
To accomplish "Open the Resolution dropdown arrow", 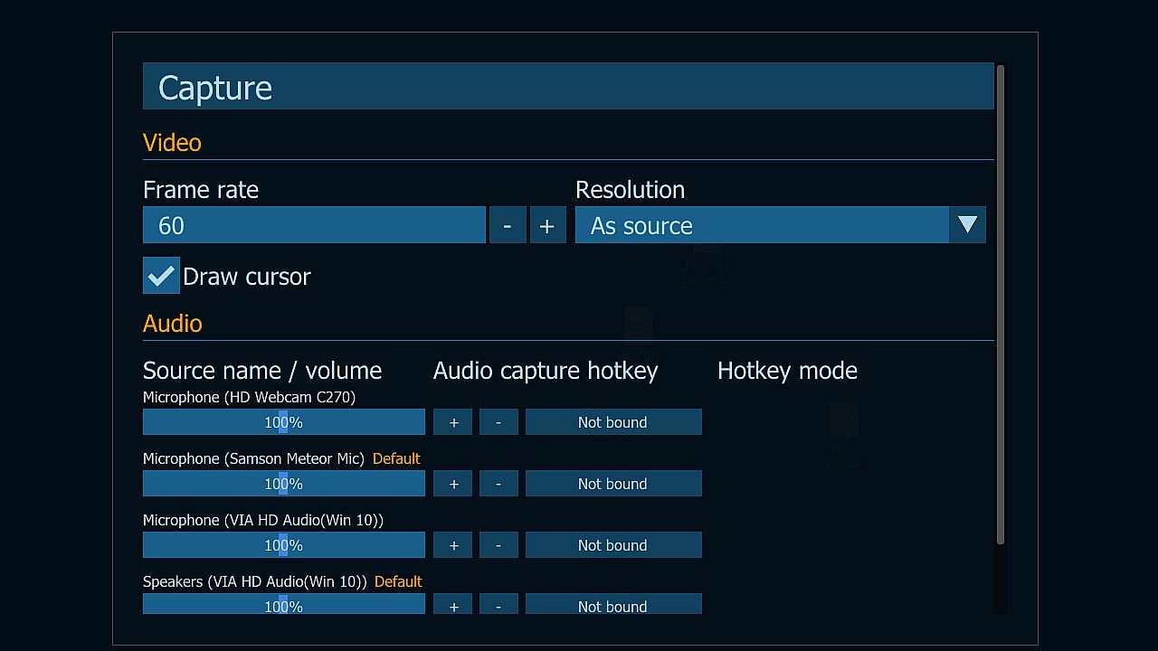I will tap(967, 225).
